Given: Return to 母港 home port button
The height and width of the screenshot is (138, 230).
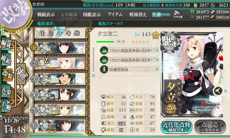Looking at the screenshot, I should click(x=21, y=74).
